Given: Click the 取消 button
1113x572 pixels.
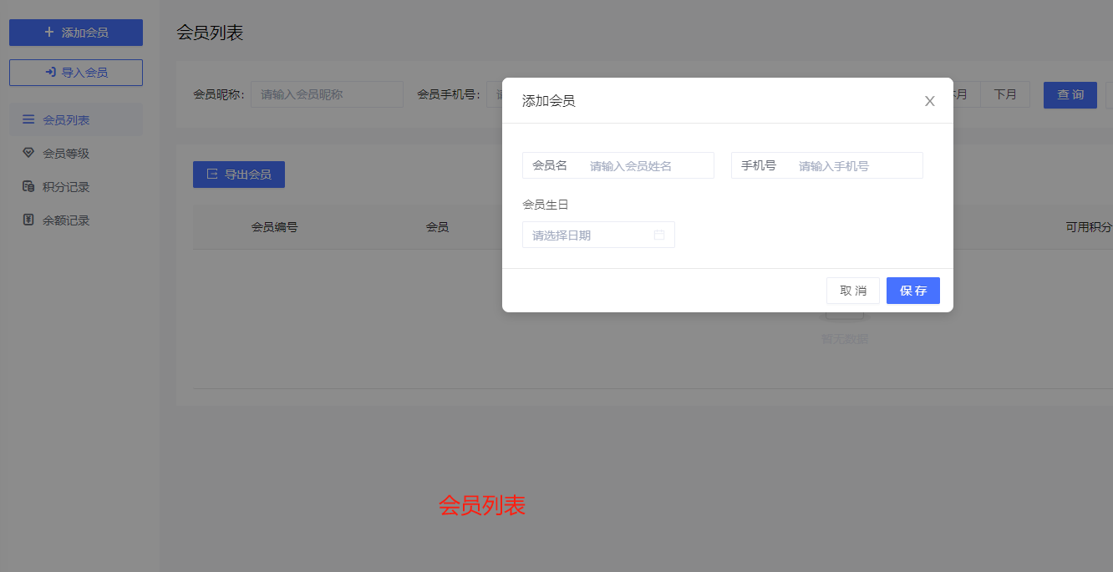Looking at the screenshot, I should pyautogui.click(x=853, y=291).
